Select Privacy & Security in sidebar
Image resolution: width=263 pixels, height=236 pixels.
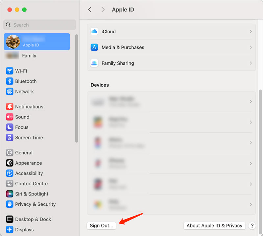(37, 204)
